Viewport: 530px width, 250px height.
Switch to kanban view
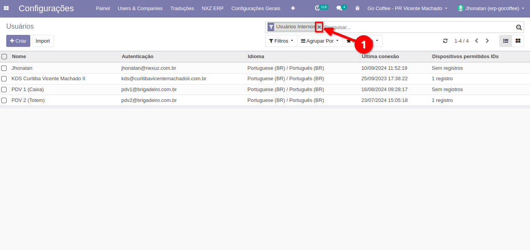(518, 41)
